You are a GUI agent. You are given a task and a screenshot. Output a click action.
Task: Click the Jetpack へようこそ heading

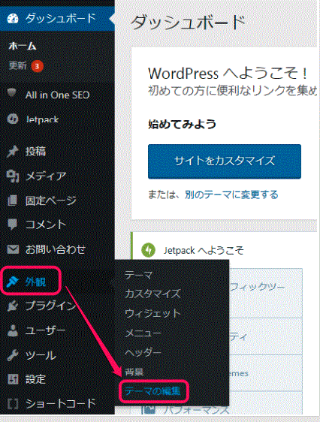click(x=204, y=251)
